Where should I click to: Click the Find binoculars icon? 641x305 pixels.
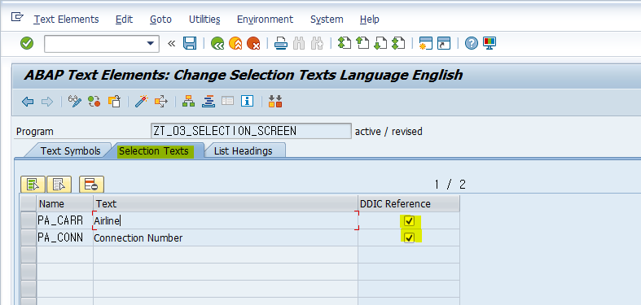click(x=299, y=43)
